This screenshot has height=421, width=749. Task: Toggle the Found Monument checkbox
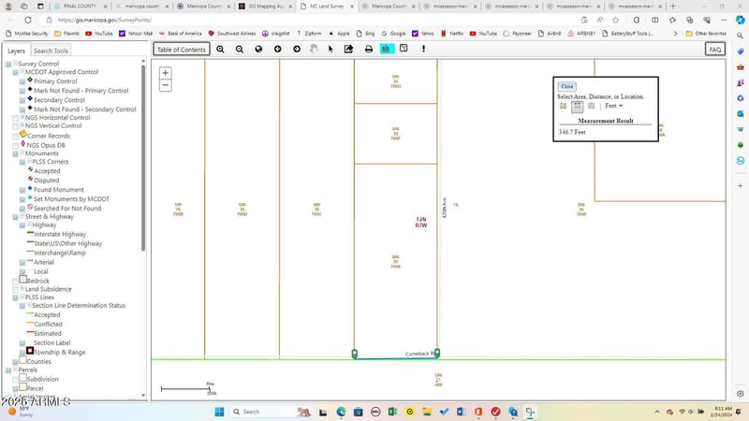(x=22, y=190)
